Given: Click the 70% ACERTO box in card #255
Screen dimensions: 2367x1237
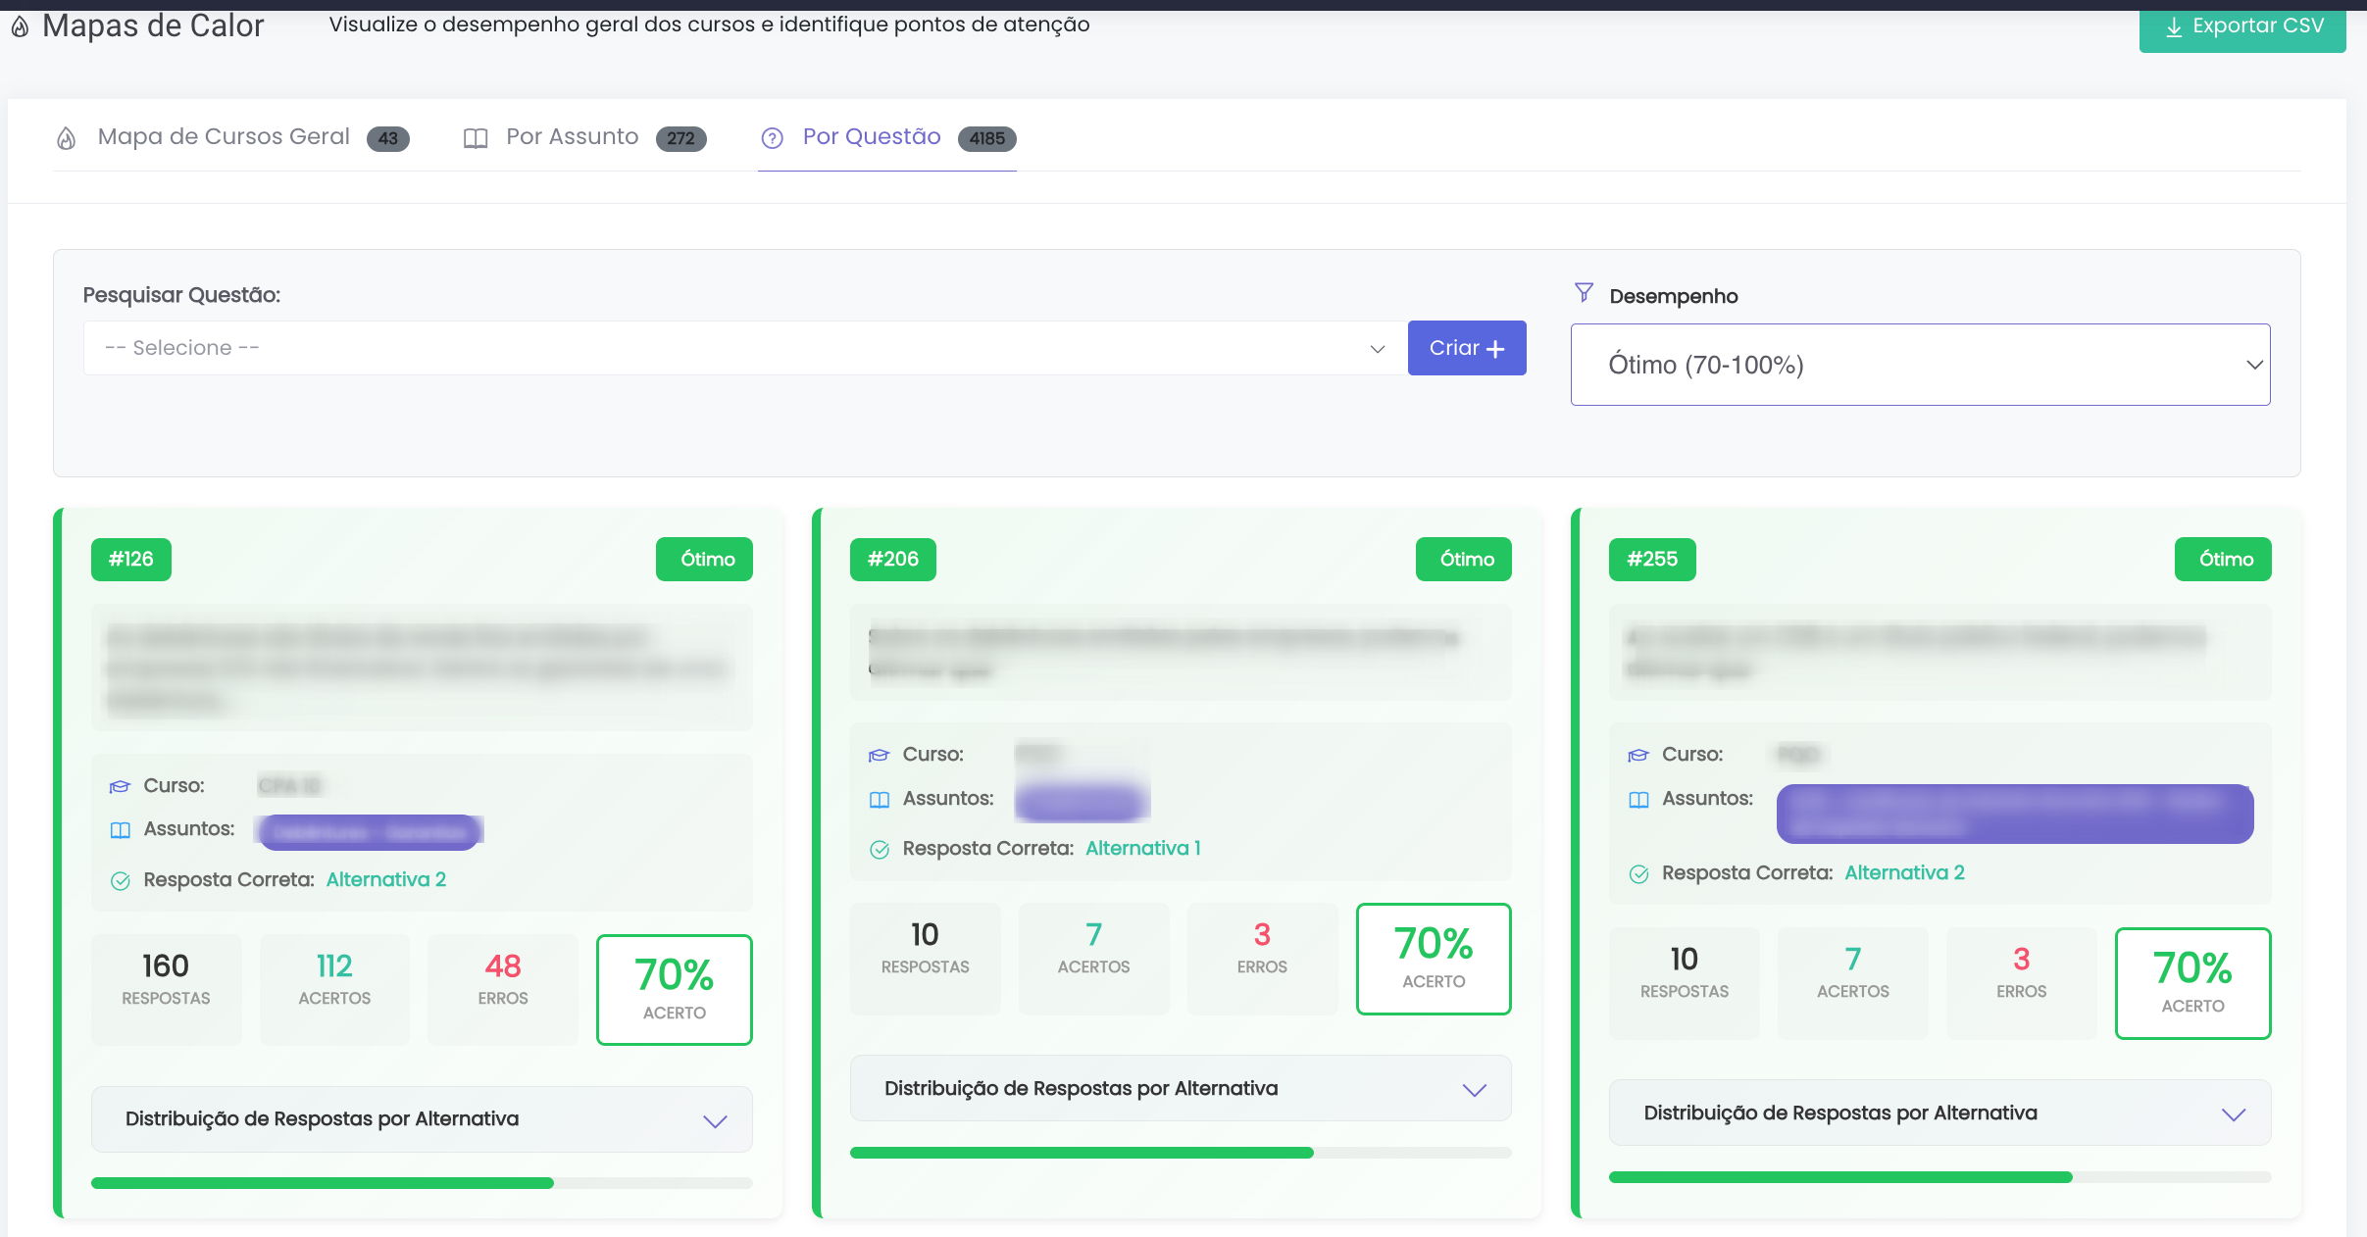Looking at the screenshot, I should tap(2192, 983).
